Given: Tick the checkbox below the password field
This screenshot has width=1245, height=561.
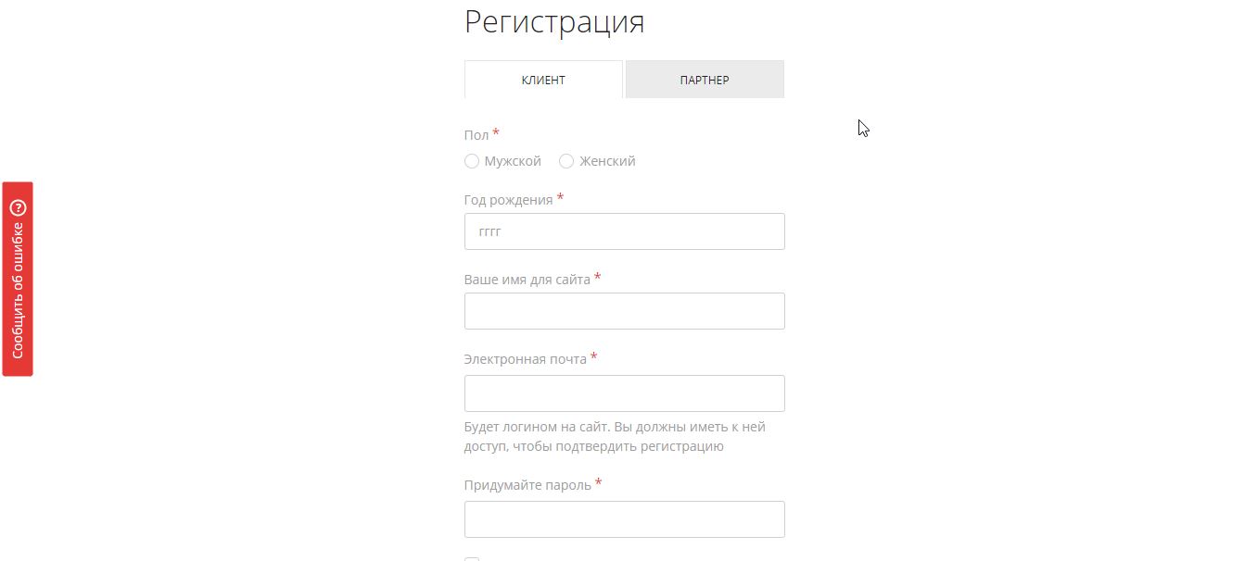Looking at the screenshot, I should [x=472, y=559].
